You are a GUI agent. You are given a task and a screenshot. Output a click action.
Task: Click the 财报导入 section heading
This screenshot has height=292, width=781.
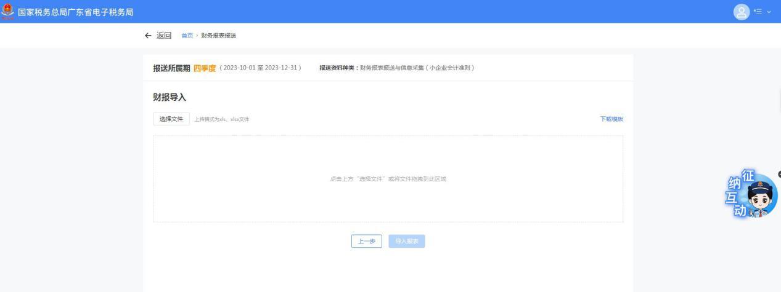coord(170,97)
